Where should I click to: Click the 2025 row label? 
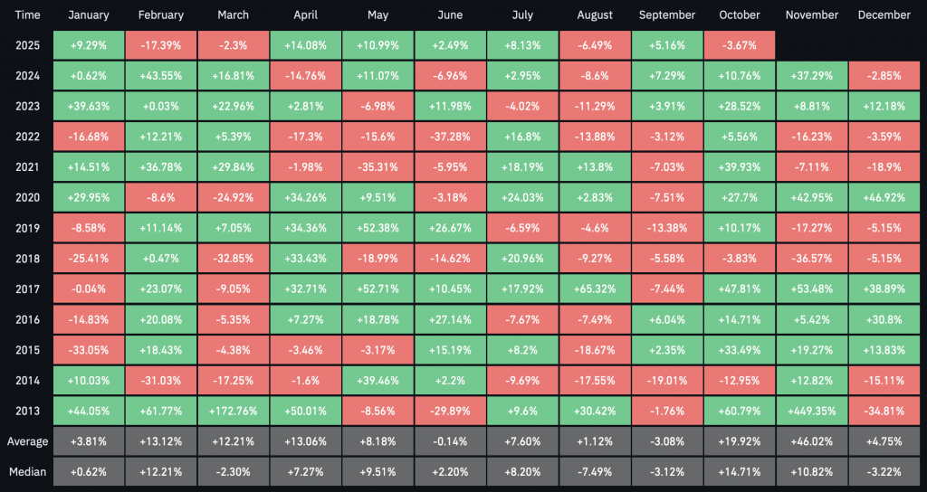27,43
